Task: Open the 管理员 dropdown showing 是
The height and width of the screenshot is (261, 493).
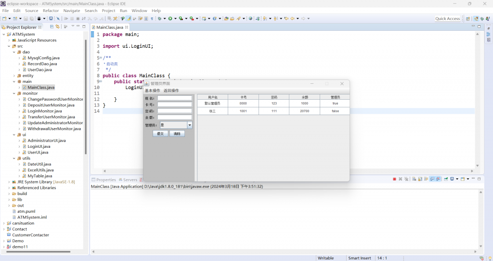Action: [190, 125]
